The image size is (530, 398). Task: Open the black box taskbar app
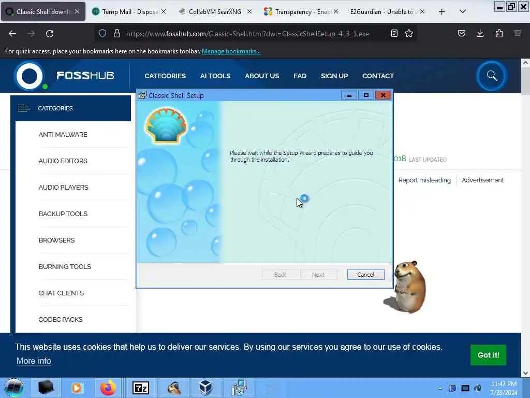click(x=46, y=388)
